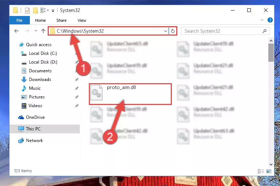280x186 pixels.
Task: Open the Share ribbon tab
Action: tap(62, 20)
